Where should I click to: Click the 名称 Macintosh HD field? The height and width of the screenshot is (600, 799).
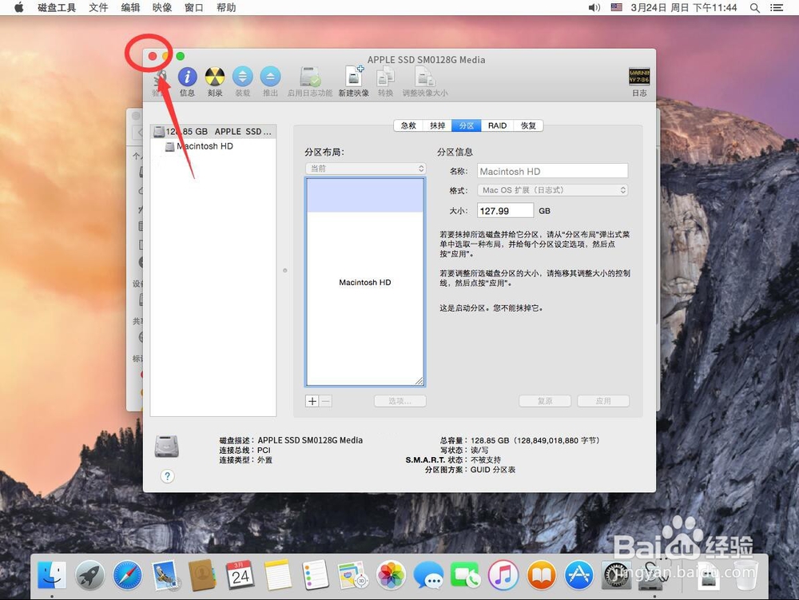[x=552, y=171]
